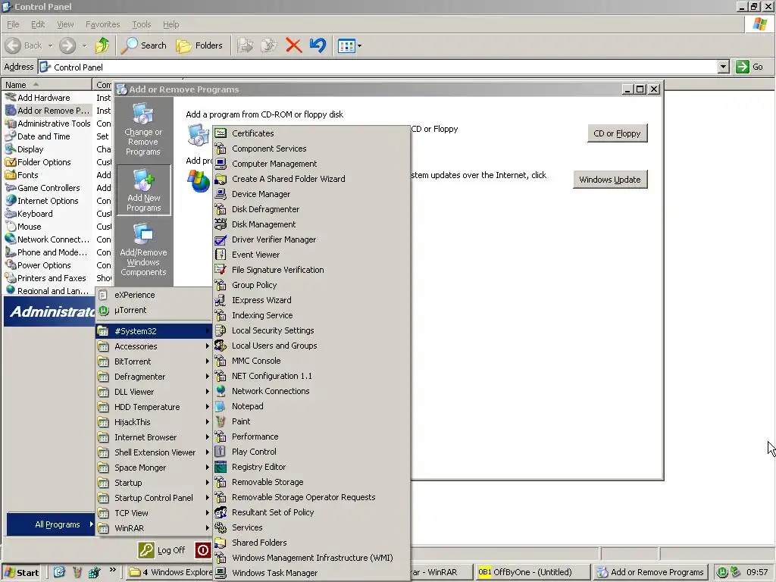Click the Forward navigation arrow
Viewport: 776px width, 582px height.
click(x=67, y=45)
